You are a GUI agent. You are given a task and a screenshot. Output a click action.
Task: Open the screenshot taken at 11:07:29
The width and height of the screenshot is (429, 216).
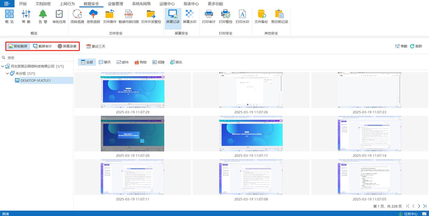(x=133, y=90)
